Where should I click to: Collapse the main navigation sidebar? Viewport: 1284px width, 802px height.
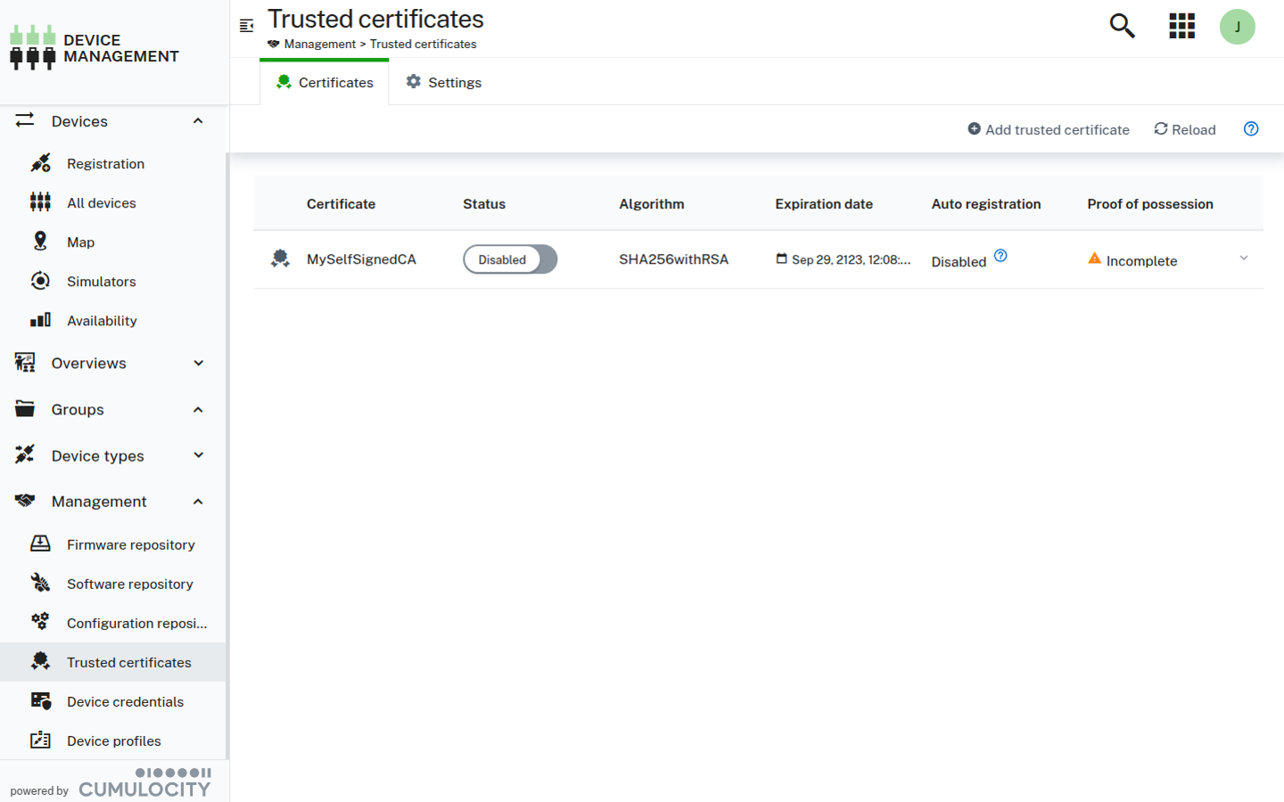(x=246, y=26)
